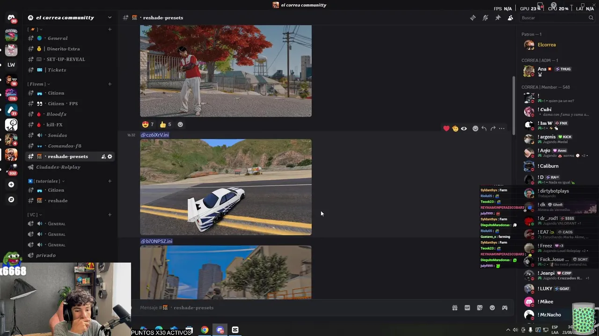Open the SET-UP-REVEAL channel
The image size is (599, 336).
tap(70, 59)
